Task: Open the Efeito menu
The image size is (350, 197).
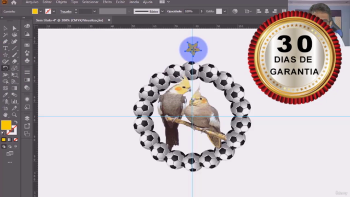Action: [107, 2]
